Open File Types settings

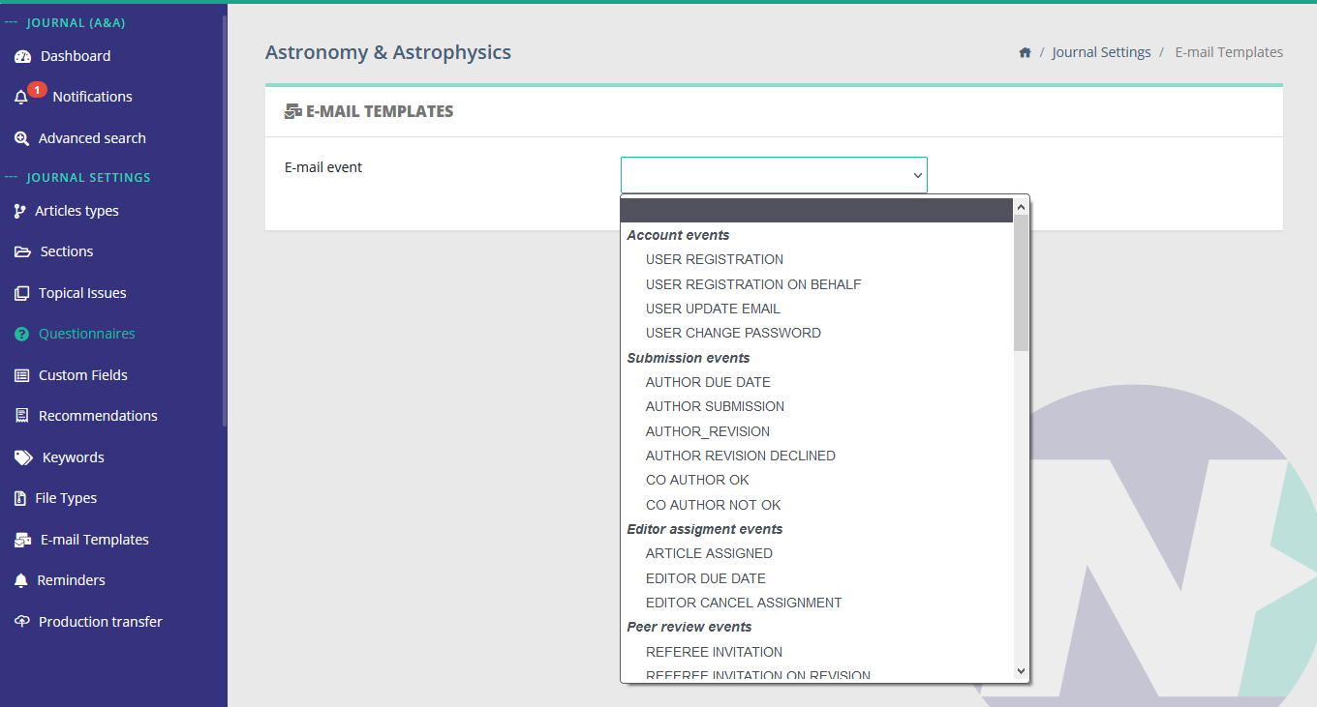click(x=66, y=498)
